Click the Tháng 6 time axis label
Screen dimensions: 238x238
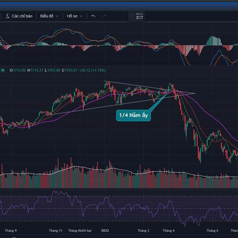pos(212,230)
